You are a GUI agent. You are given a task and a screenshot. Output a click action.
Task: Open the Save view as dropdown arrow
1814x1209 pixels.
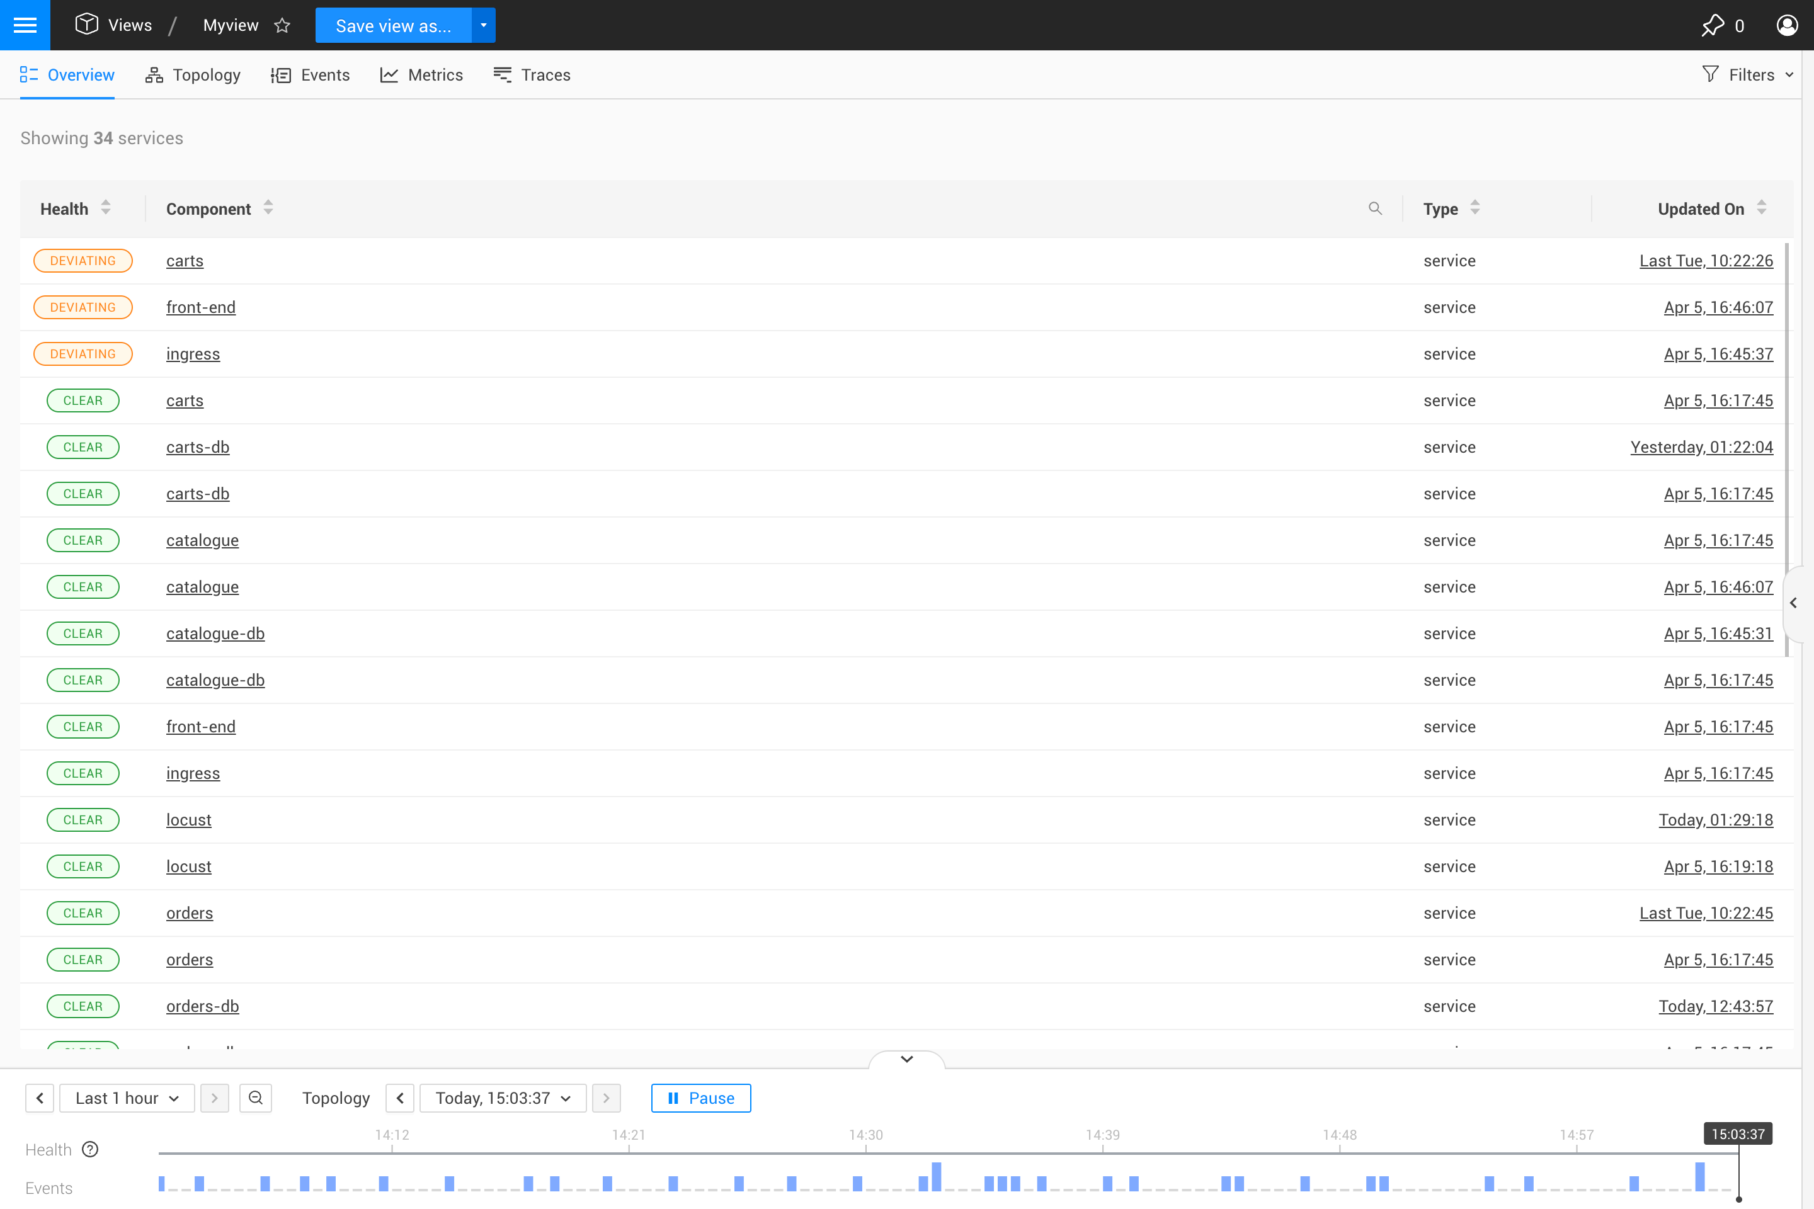[484, 25]
